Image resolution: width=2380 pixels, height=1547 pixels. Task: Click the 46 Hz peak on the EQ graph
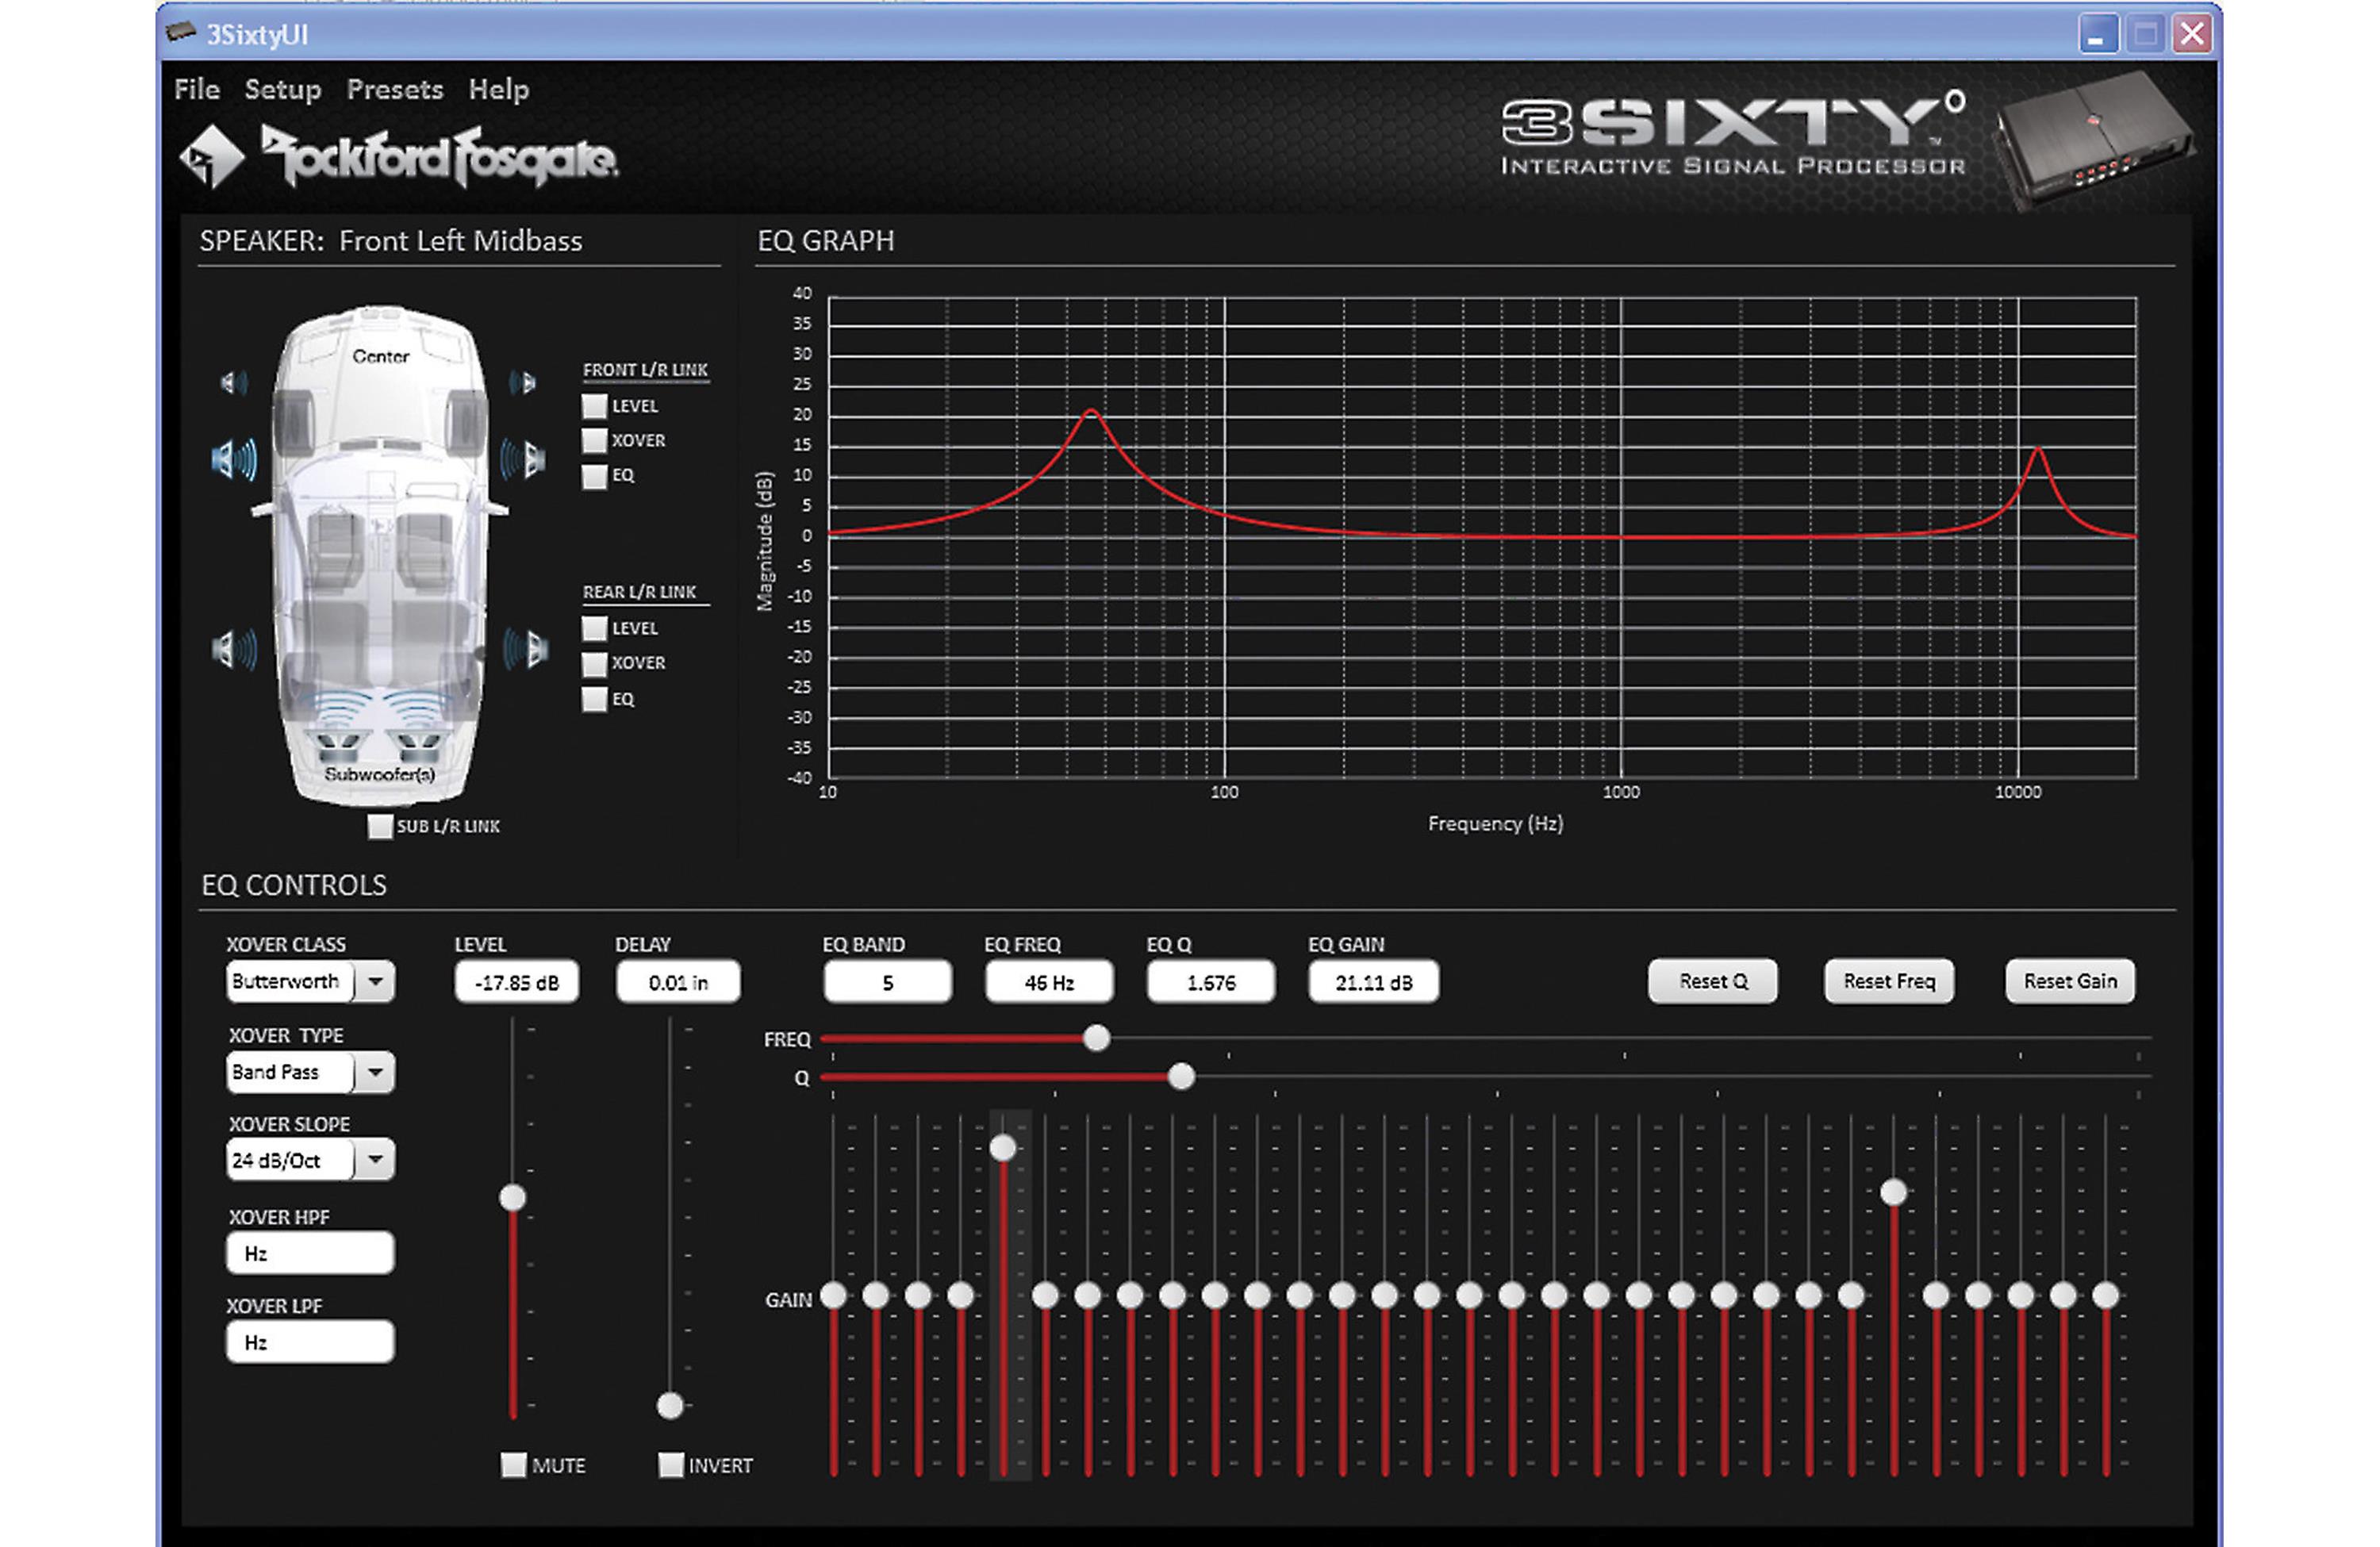pos(1091,411)
